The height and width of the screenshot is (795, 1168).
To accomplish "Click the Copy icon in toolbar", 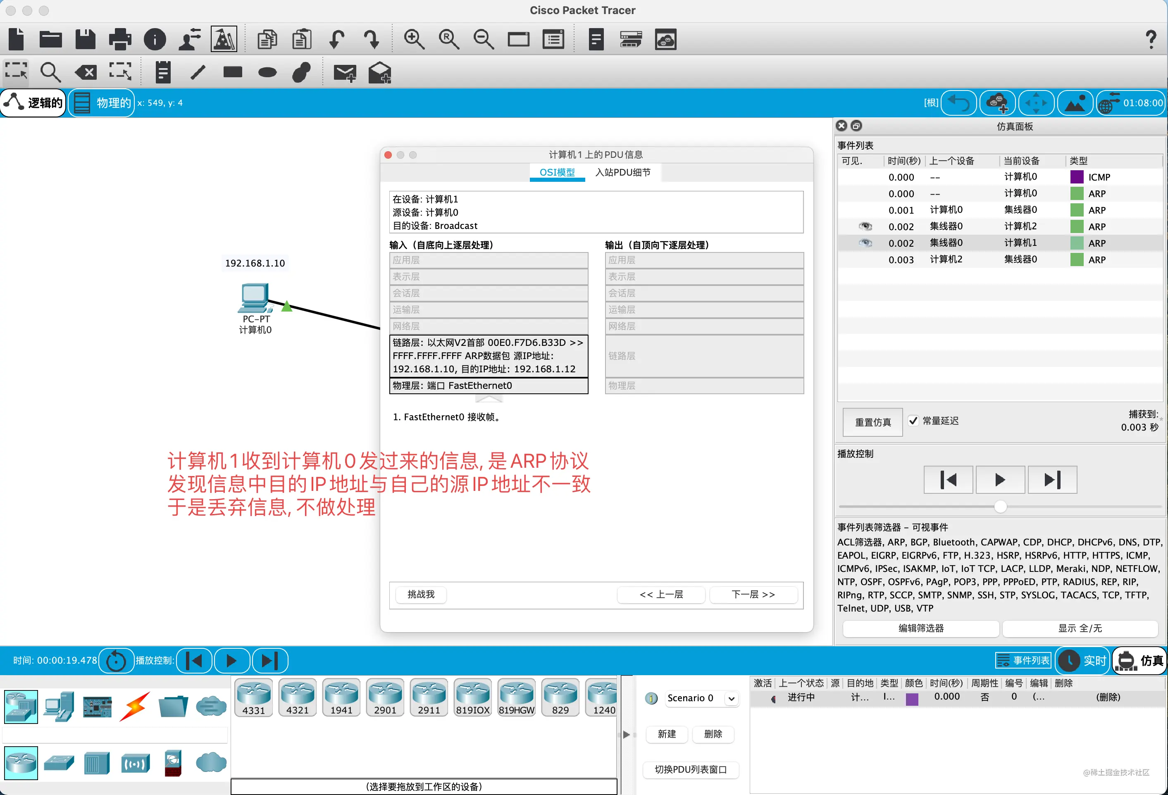I will 267,39.
